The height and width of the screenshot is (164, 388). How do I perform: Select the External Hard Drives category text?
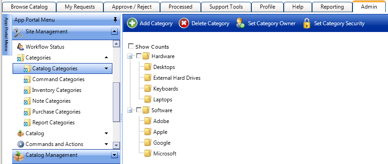(x=177, y=78)
